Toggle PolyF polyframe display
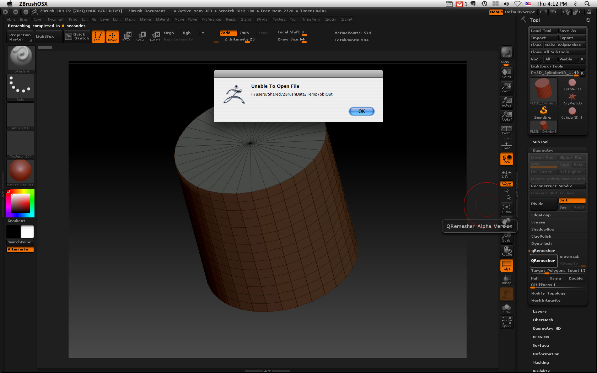The image size is (597, 373). (x=506, y=265)
